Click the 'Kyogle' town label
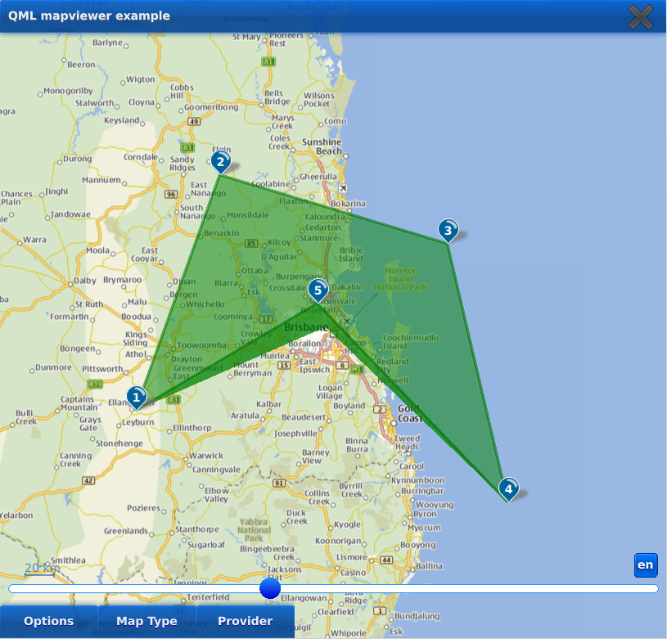 347,524
